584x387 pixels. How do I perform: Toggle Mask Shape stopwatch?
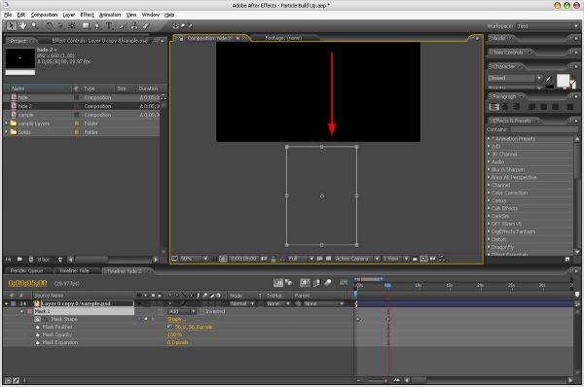pyautogui.click(x=38, y=319)
